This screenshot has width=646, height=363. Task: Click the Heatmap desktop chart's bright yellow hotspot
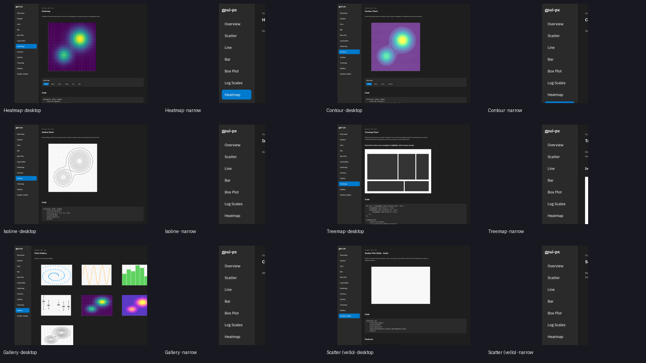pyautogui.click(x=79, y=39)
